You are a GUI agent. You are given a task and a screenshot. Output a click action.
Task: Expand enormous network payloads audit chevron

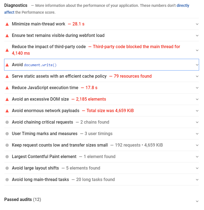pos(197,111)
